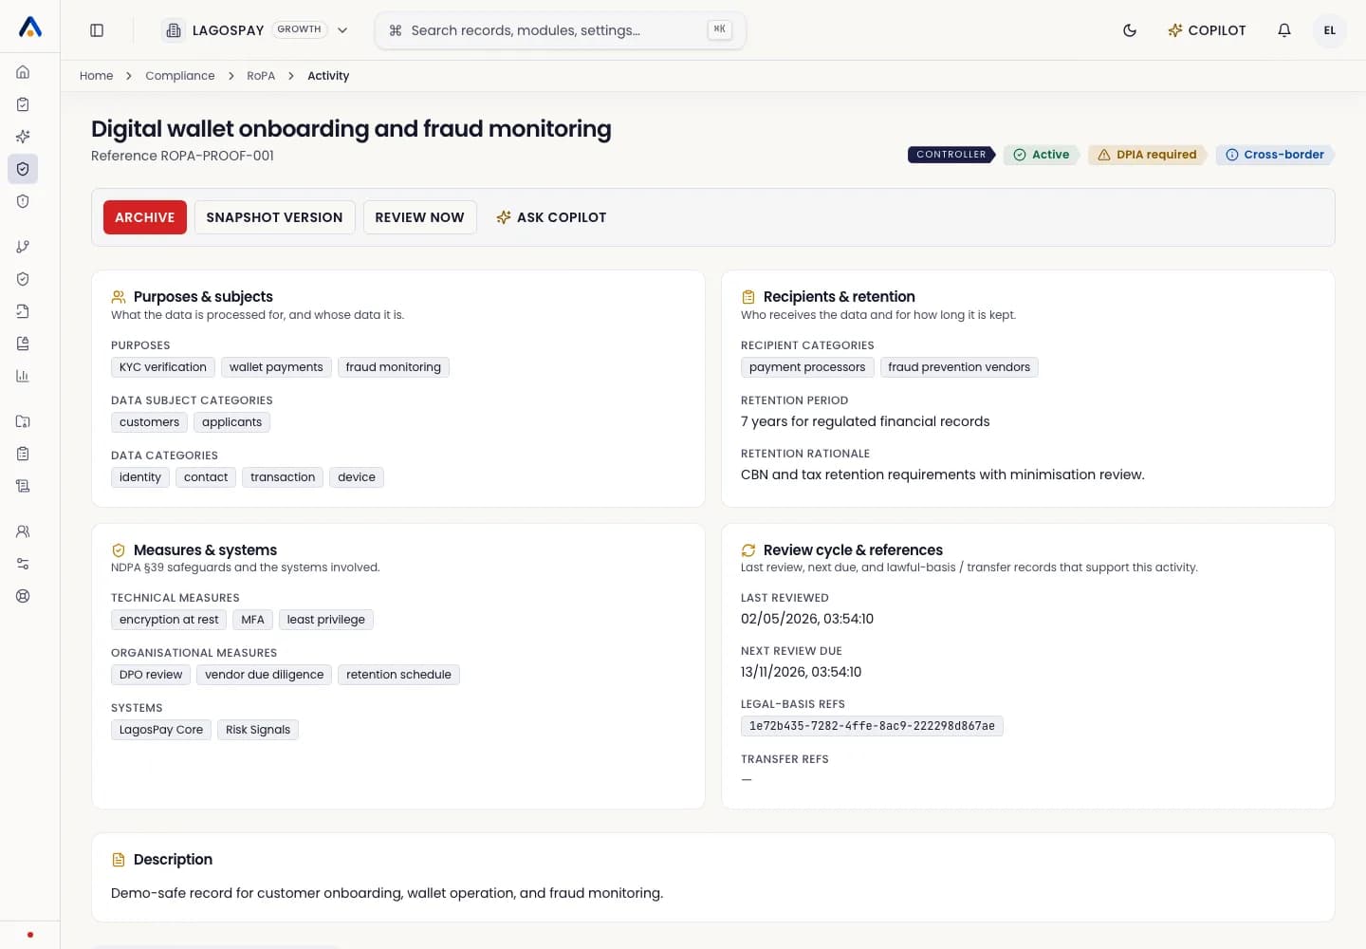Click the red ARCHIVE button
This screenshot has width=1366, height=949.
click(145, 217)
